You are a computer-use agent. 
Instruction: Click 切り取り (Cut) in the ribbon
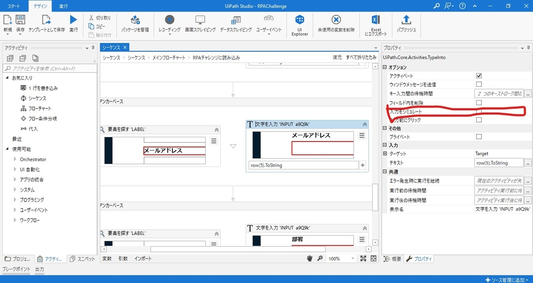click(100, 18)
